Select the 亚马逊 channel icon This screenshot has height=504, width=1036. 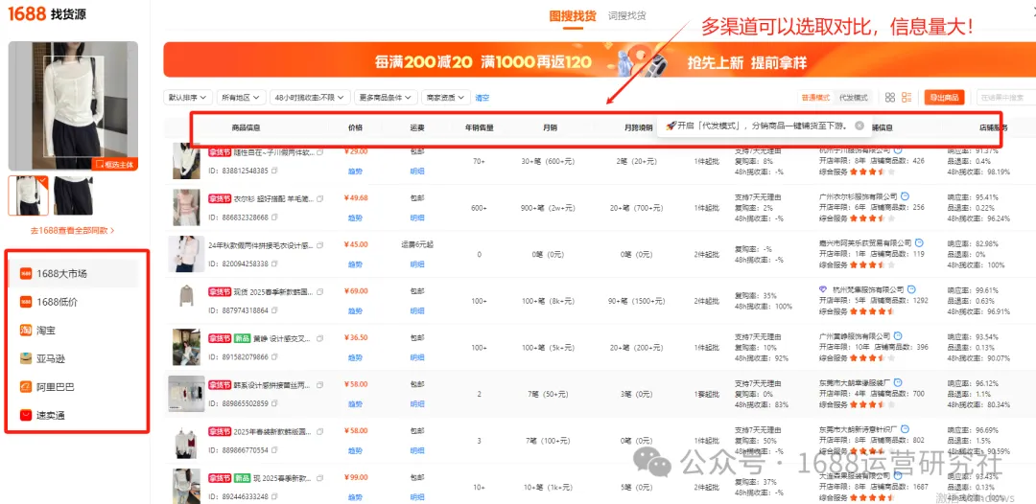point(27,358)
